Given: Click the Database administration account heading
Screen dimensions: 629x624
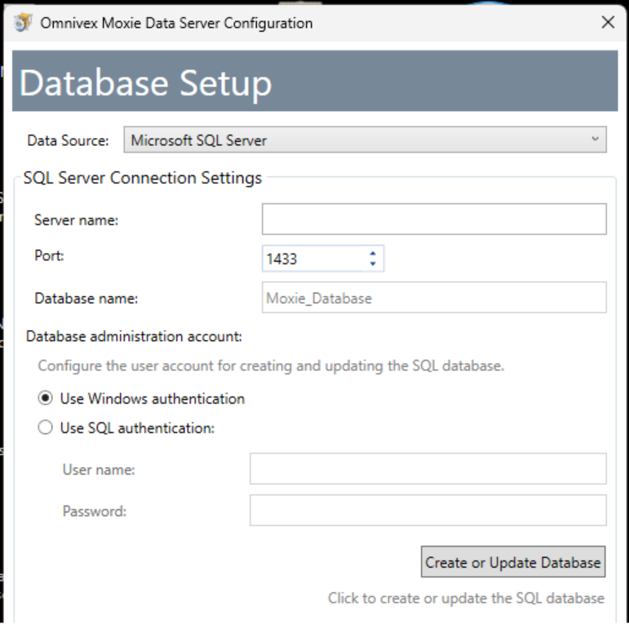Looking at the screenshot, I should click(x=135, y=335).
